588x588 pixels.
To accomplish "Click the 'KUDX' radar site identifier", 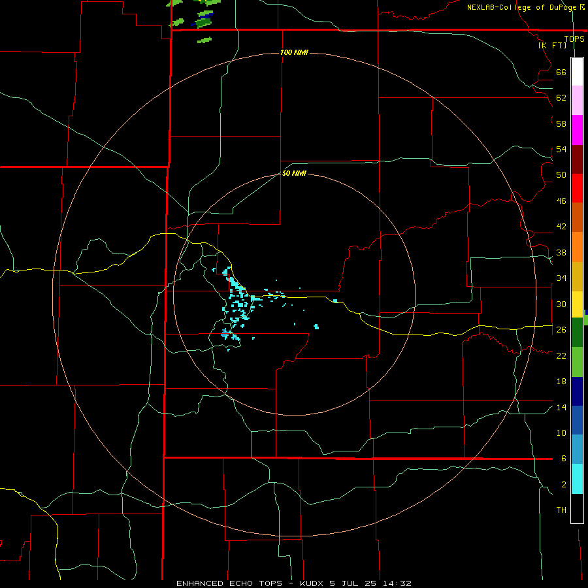I will coord(313,583).
